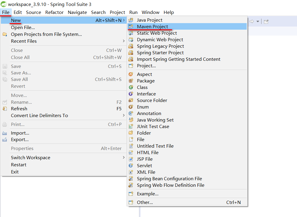Open the Help menu
Viewport: 297px width, 217px height.
pos(169,12)
